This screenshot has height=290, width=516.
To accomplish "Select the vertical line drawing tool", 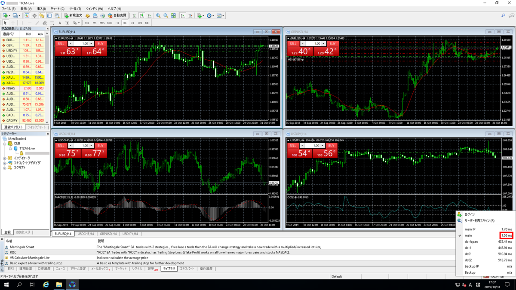I will tap(22, 23).
